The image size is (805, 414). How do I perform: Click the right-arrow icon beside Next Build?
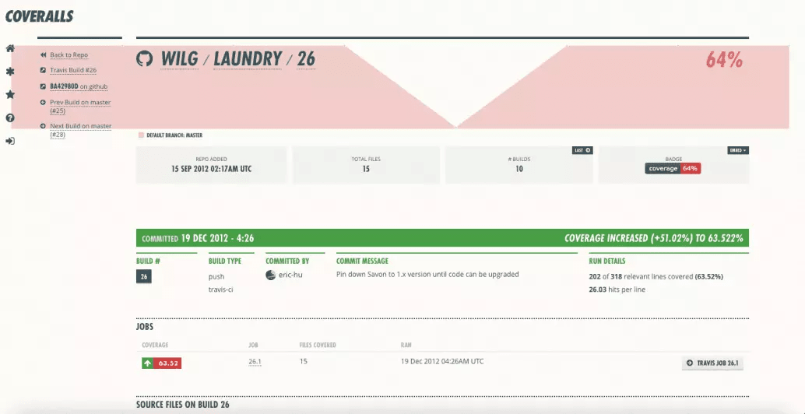43,126
